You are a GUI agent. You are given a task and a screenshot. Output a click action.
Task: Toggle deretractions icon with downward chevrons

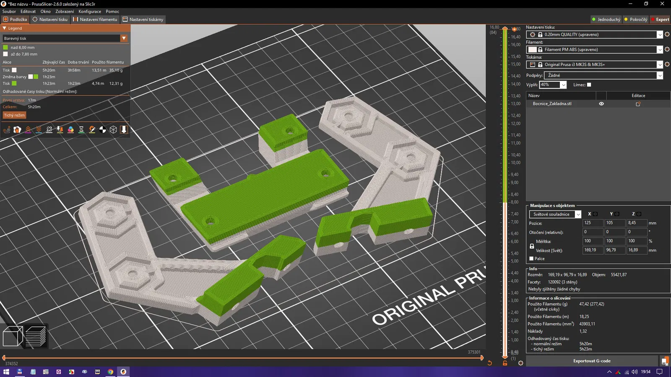point(39,130)
